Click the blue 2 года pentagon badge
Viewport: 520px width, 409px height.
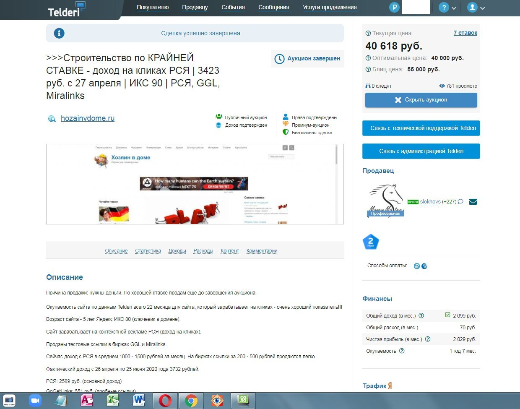[371, 242]
